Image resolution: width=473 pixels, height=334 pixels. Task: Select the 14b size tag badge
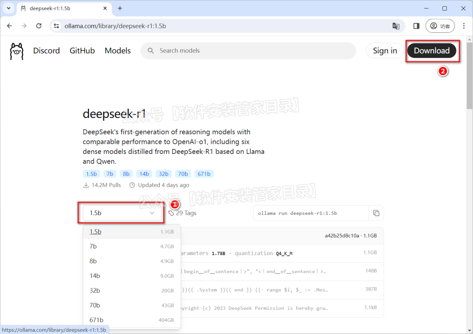[144, 174]
